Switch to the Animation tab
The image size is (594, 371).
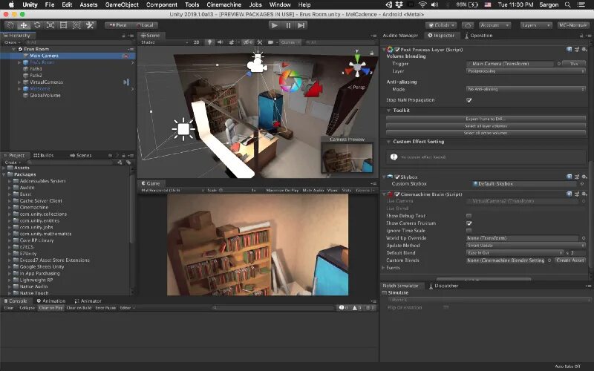coord(51,301)
